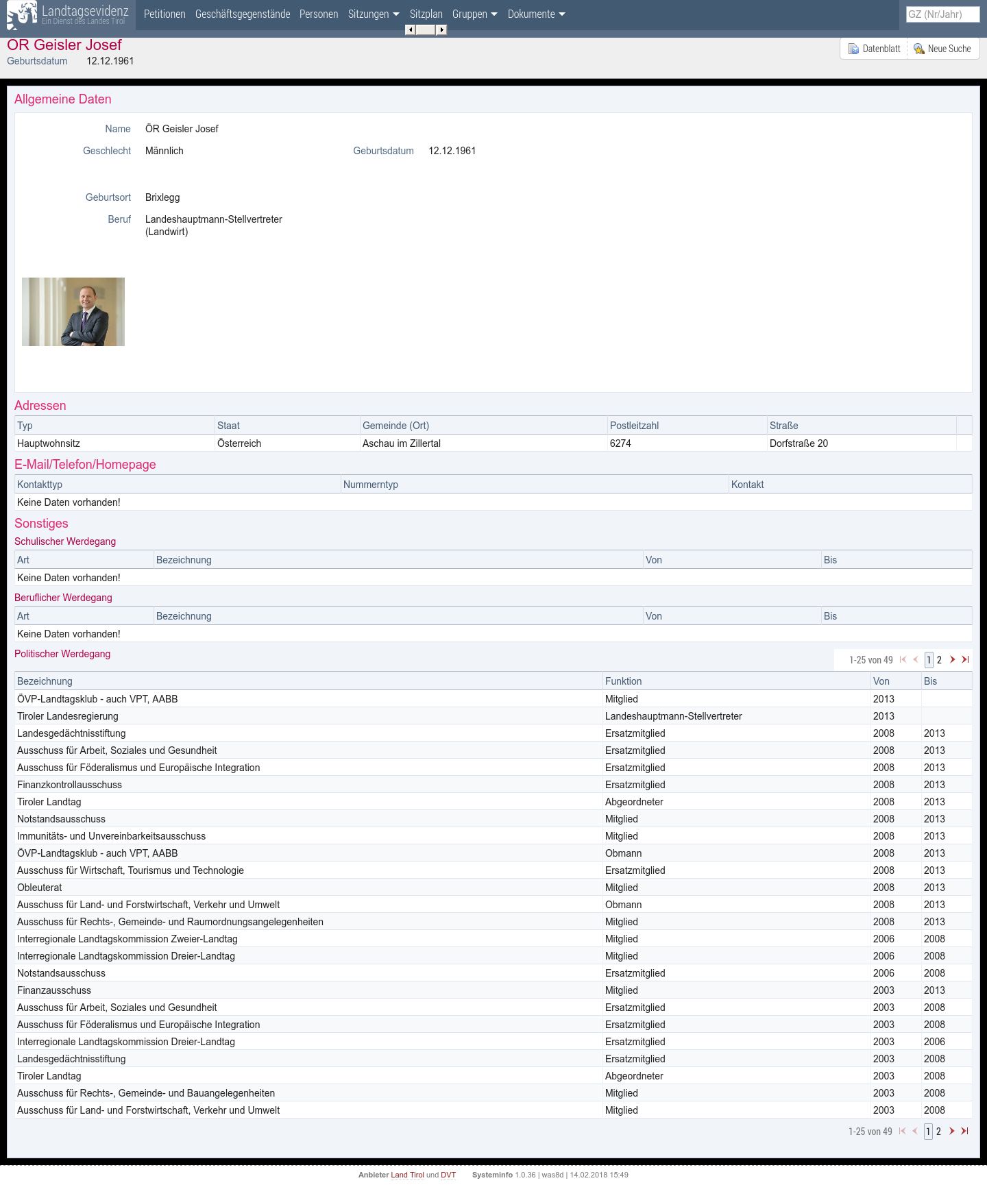The width and height of the screenshot is (987, 1185).
Task: Open Personen in the navigation bar
Action: point(319,14)
